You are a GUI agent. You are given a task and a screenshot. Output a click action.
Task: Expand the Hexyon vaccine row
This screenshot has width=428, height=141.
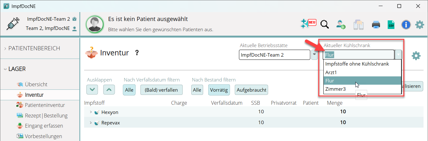(91, 112)
